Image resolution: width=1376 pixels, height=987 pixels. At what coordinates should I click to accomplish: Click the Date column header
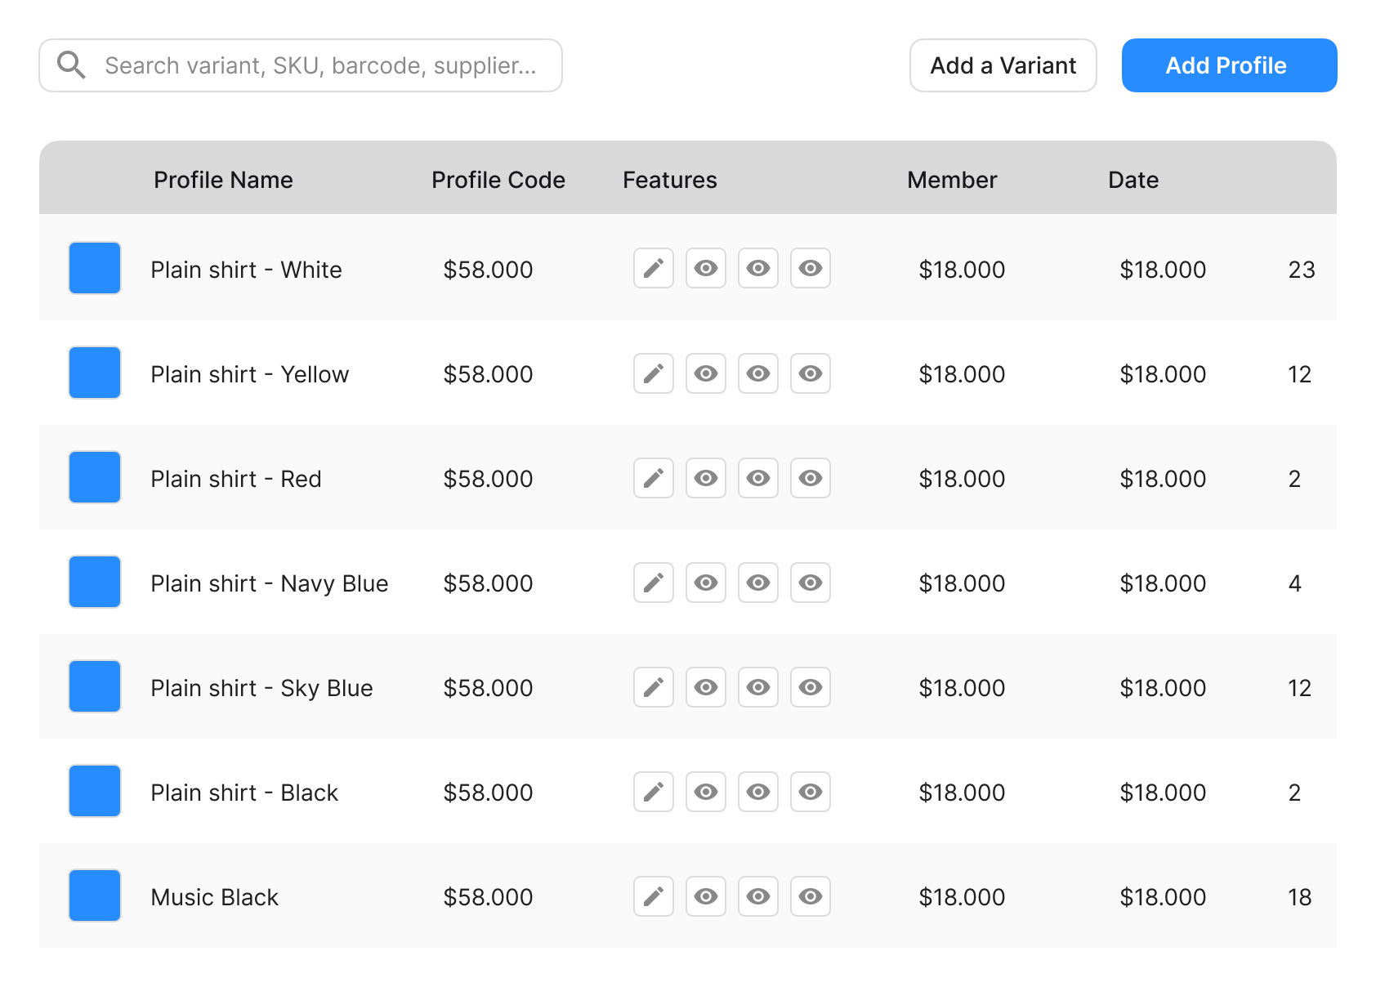pos(1133,180)
